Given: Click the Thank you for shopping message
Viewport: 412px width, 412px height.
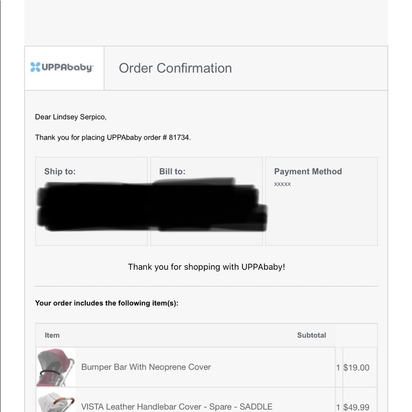Looking at the screenshot, I should [x=206, y=267].
